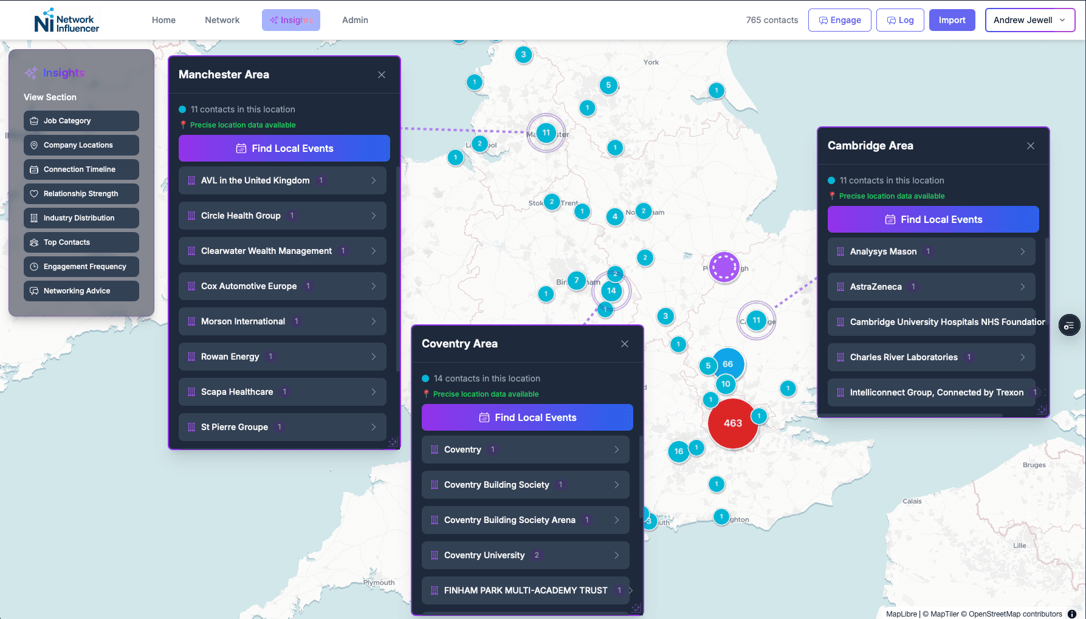Viewport: 1086px width, 619px height.
Task: Expand the Coventry University entry
Action: coord(526,555)
